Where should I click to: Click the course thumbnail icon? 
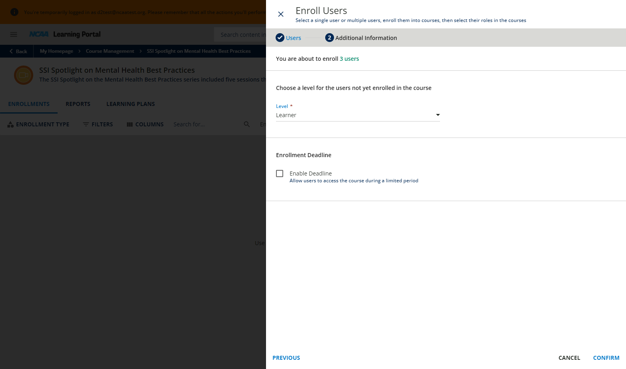24,75
